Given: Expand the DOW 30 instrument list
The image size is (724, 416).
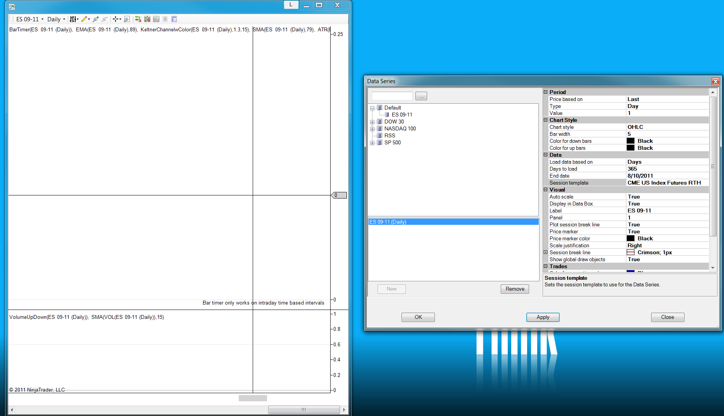Looking at the screenshot, I should click(372, 122).
